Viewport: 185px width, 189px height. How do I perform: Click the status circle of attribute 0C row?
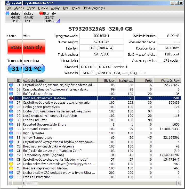[x=11, y=116]
